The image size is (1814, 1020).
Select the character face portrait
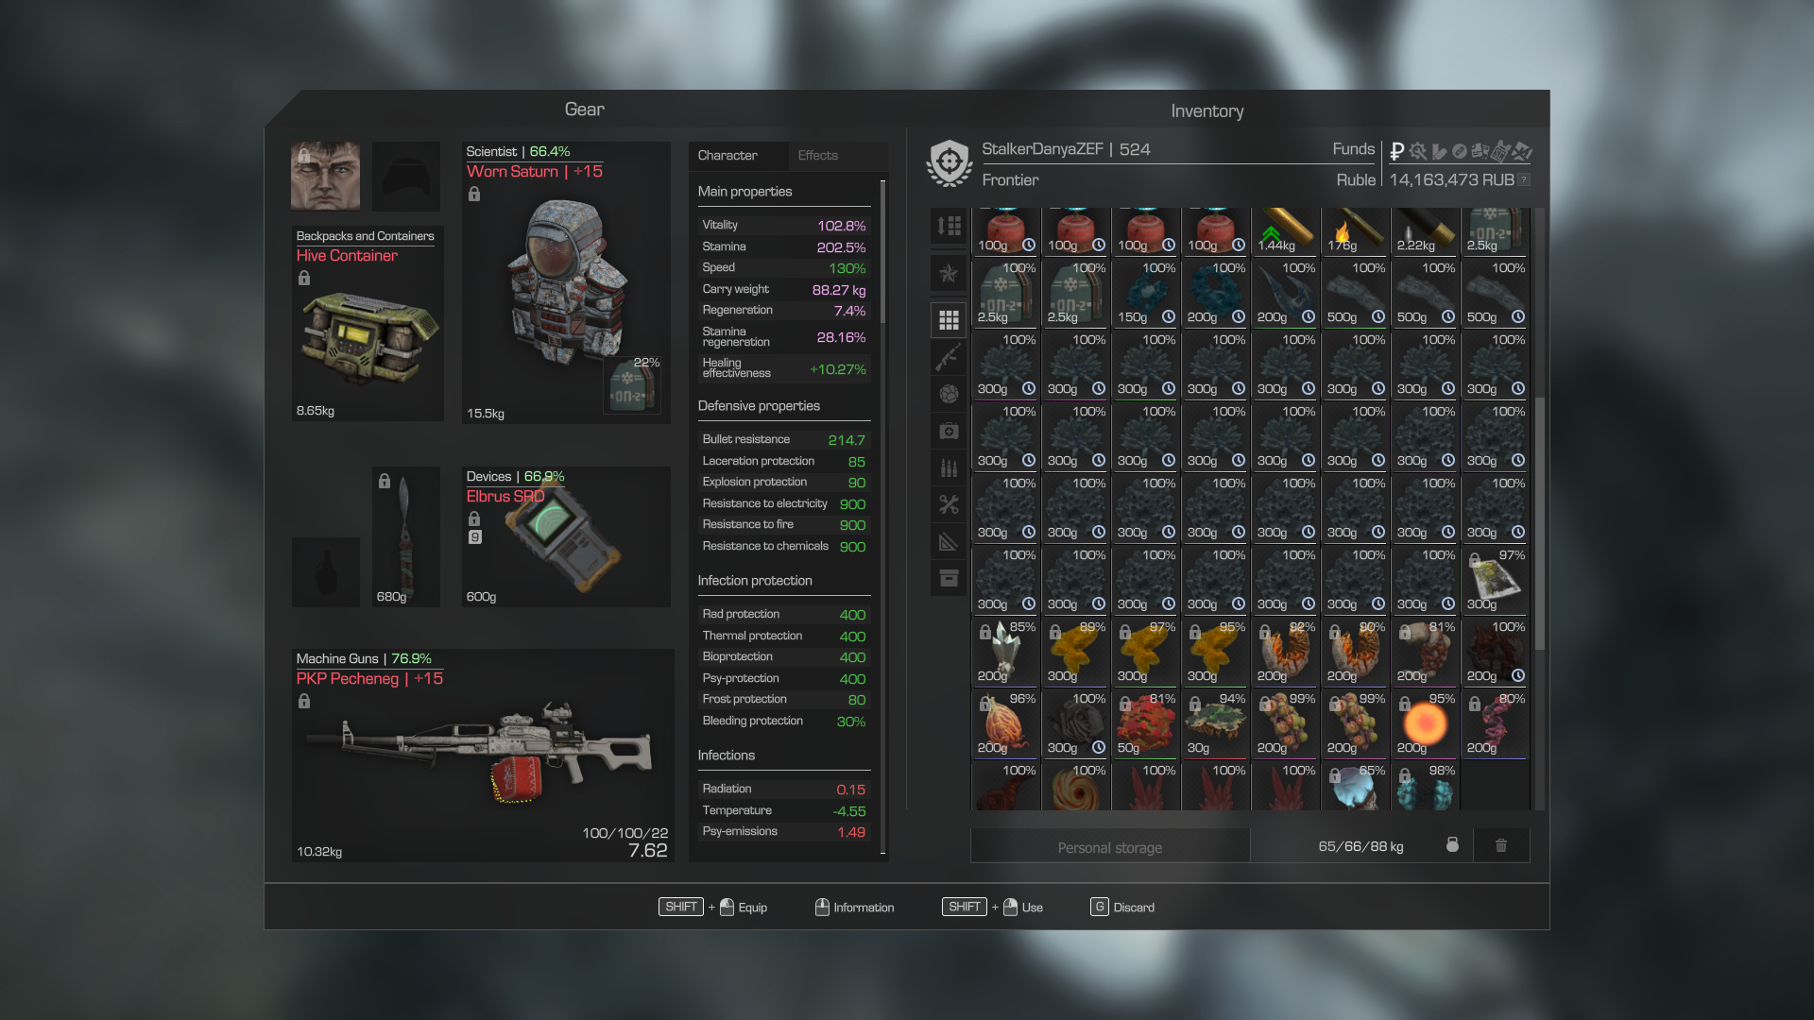pyautogui.click(x=325, y=176)
